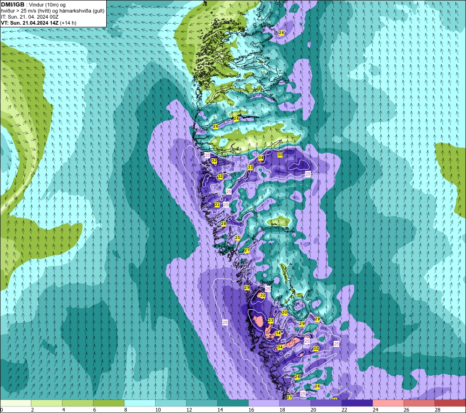The height and width of the screenshot is (413, 466).
Task: Click the 24–26 m/s pink legend swatch
Action: [x=388, y=403]
